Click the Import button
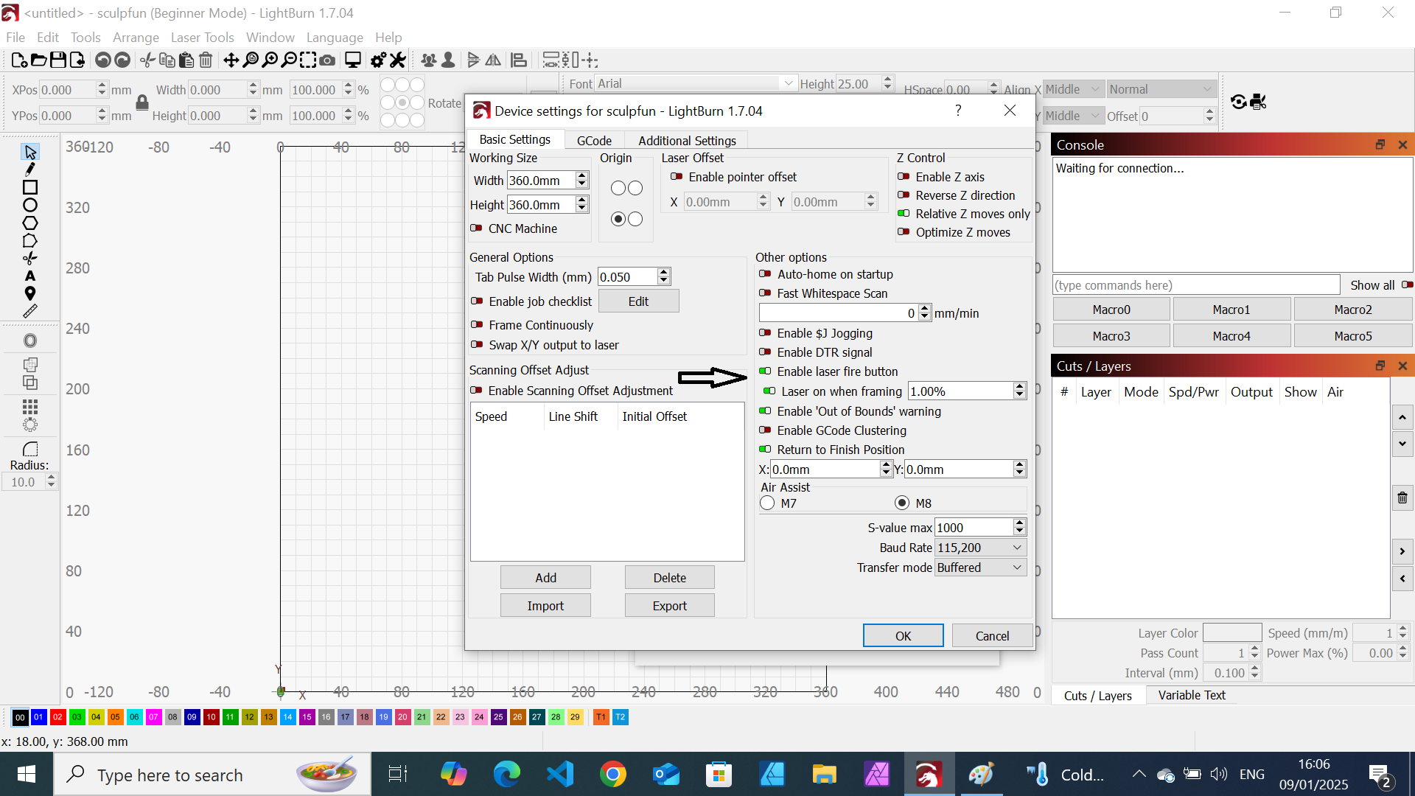This screenshot has height=796, width=1415. (545, 606)
